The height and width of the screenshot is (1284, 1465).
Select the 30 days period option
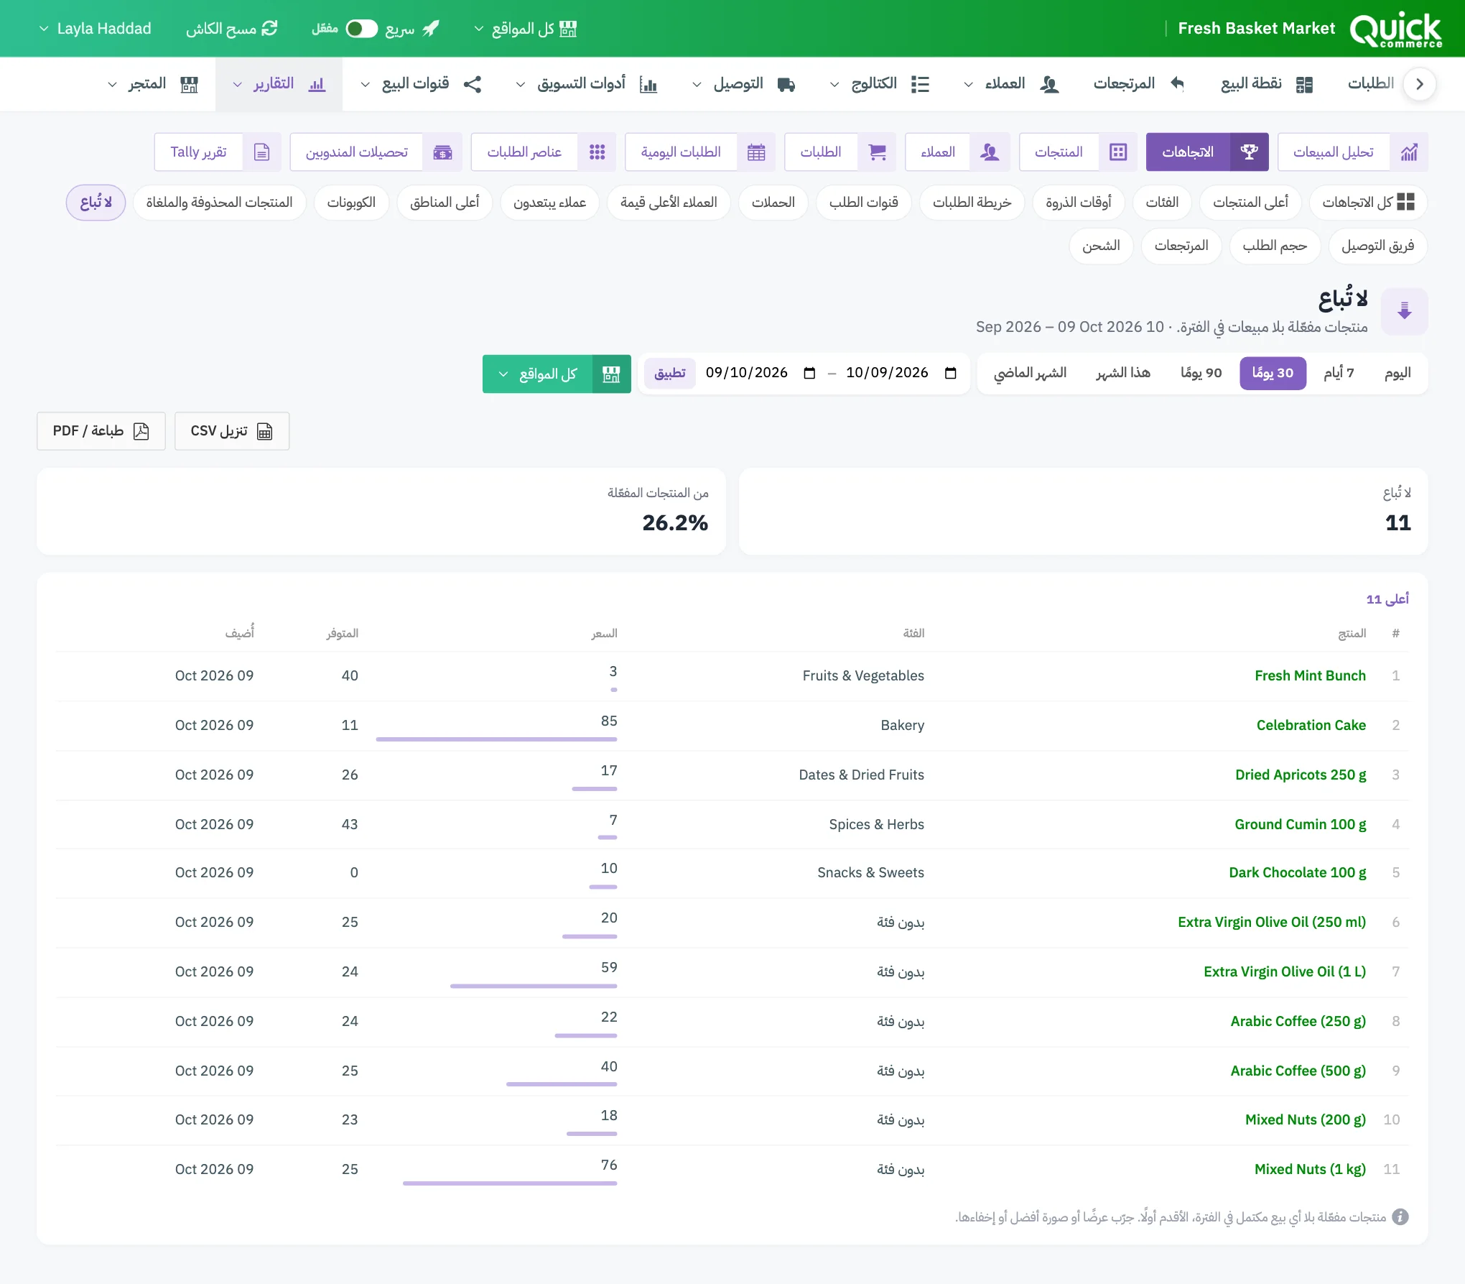(1273, 373)
